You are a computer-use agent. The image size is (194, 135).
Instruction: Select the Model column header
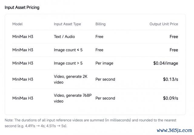pos(18,24)
